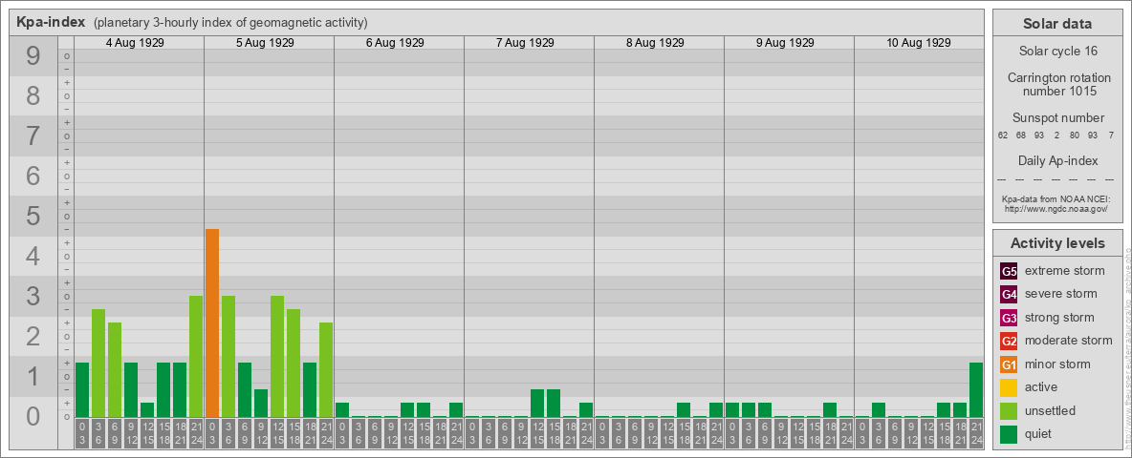Click the orange bar on 5 Aug 1929
The width and height of the screenshot is (1132, 458).
(211, 323)
